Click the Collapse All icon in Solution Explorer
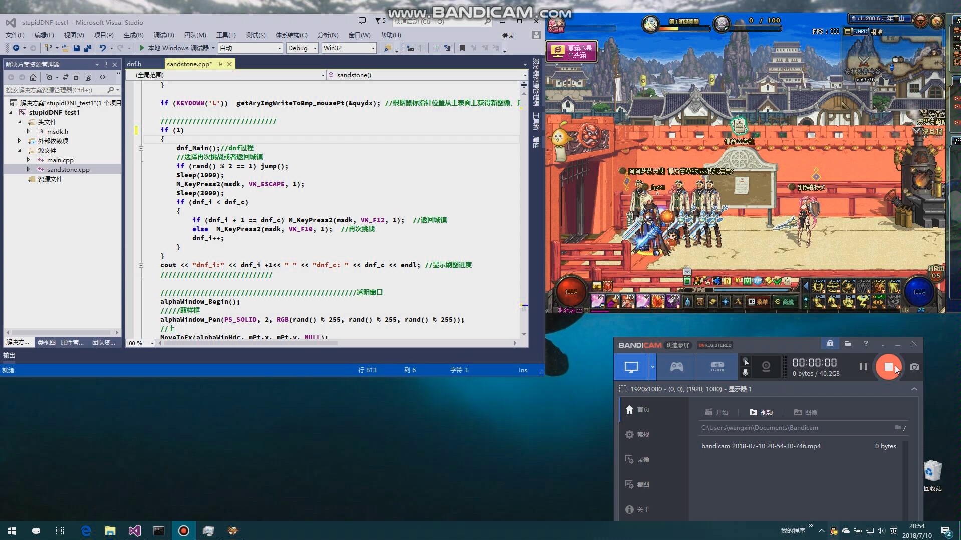961x540 pixels. point(77,77)
